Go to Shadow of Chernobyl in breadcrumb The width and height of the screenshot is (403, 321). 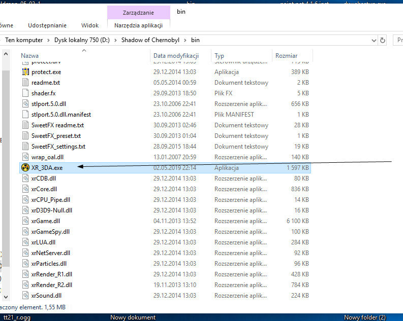click(x=150, y=40)
